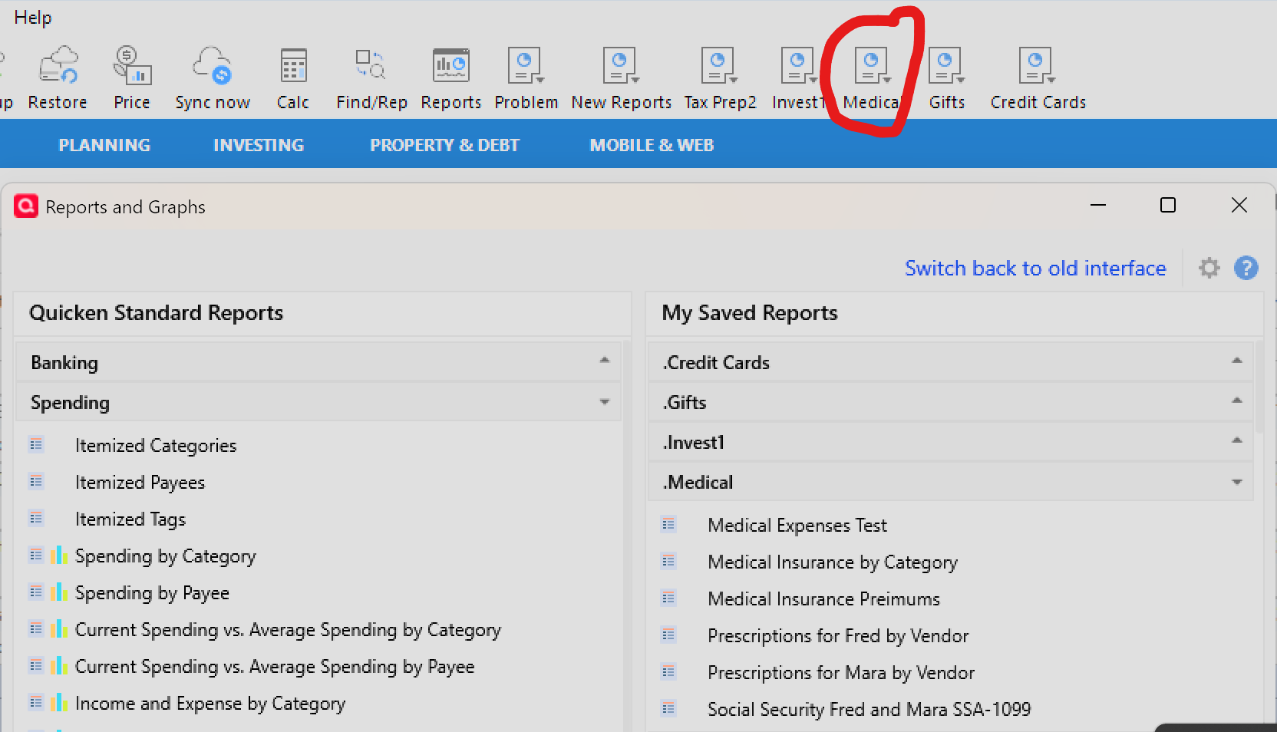The width and height of the screenshot is (1277, 732).
Task: Open the Calc calculator icon
Action: tap(293, 66)
